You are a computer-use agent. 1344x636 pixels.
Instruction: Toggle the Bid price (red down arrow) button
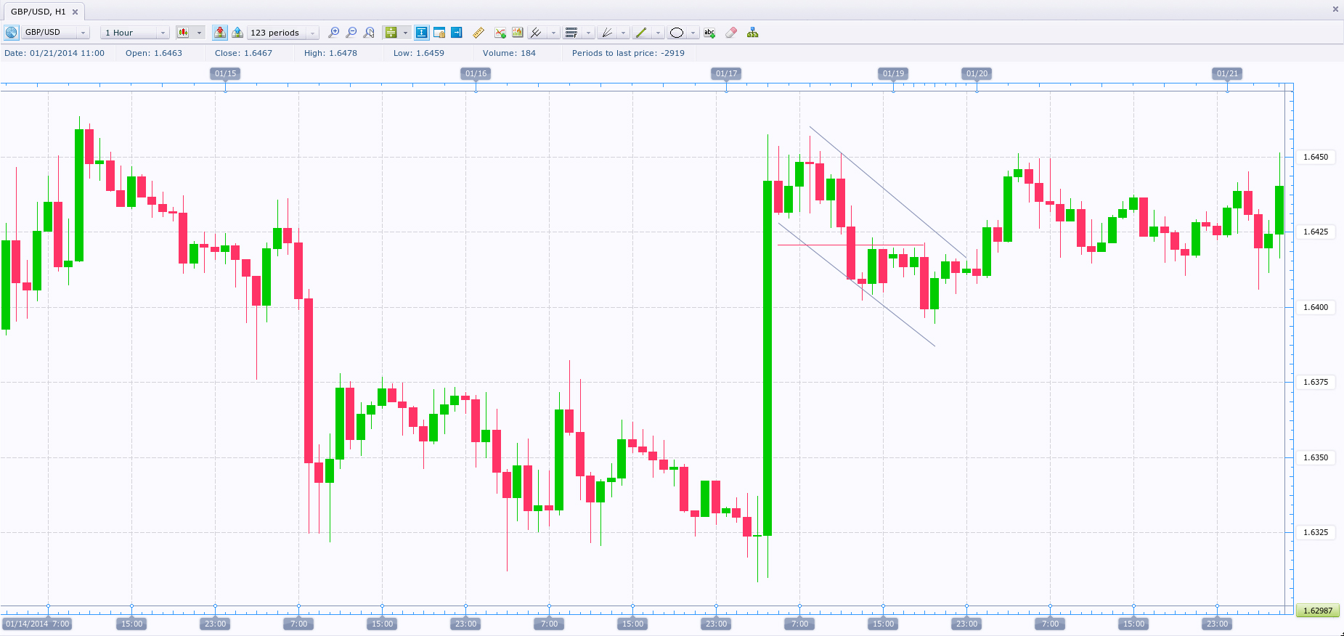coord(219,33)
